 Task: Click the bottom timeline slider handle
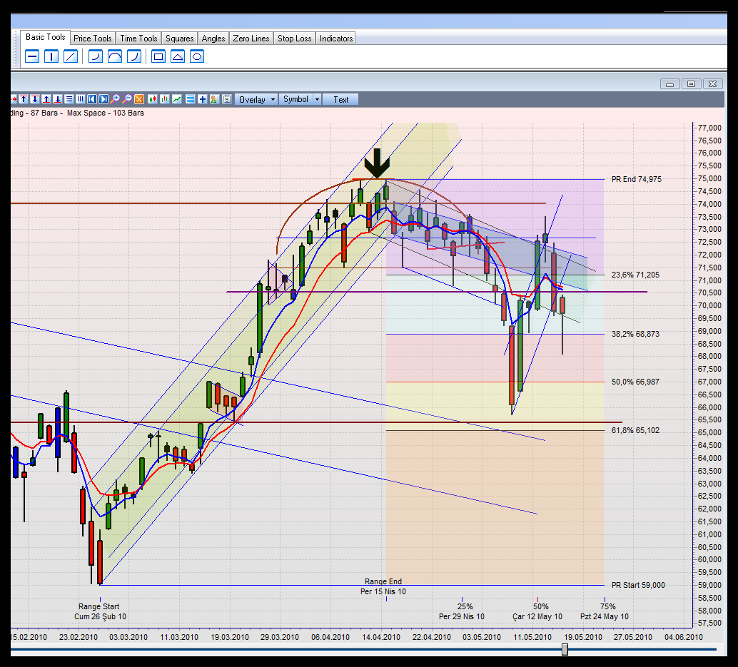pyautogui.click(x=565, y=650)
